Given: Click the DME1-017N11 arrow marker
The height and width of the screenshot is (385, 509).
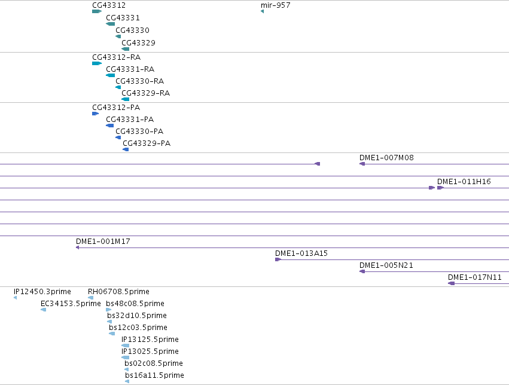Looking at the screenshot, I should tap(451, 283).
